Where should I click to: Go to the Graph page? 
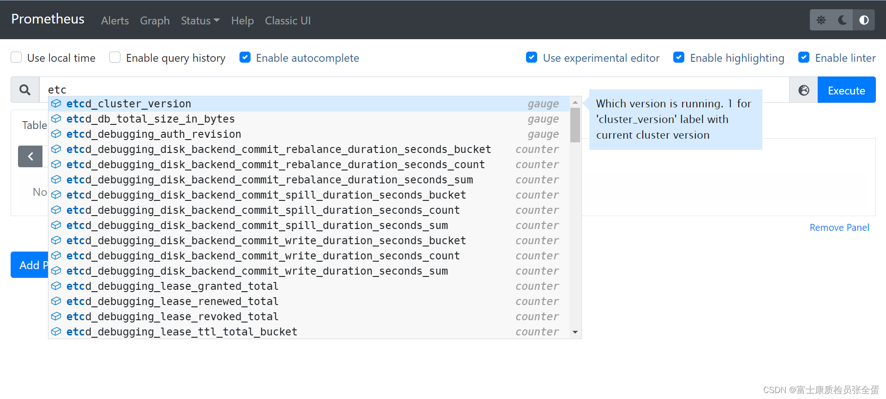click(155, 21)
